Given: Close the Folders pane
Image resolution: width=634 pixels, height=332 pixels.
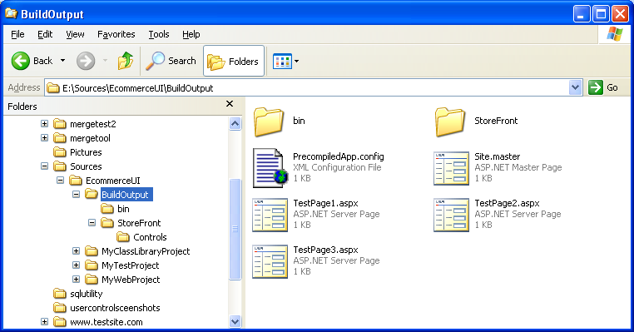Looking at the screenshot, I should [x=230, y=104].
